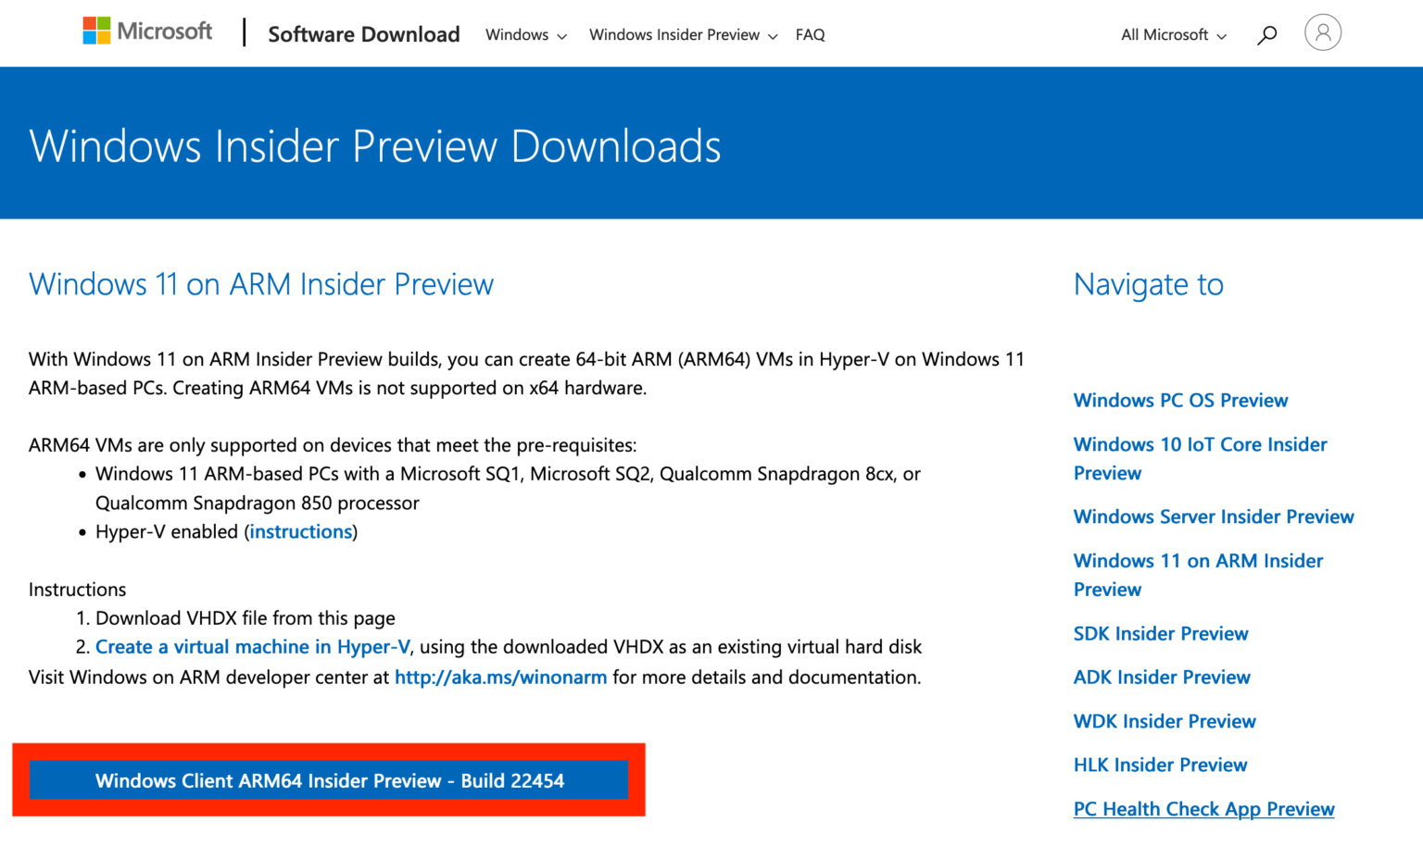Open PC Health Check App Preview link
Viewport: 1423px width, 846px height.
(x=1203, y=809)
